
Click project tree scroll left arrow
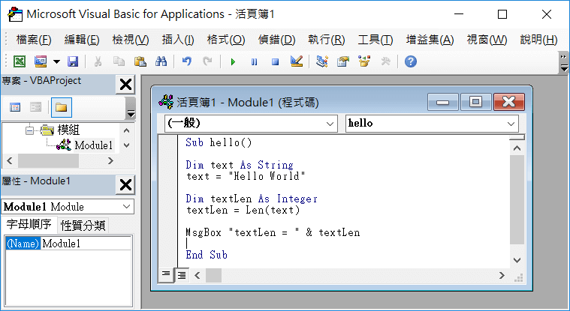tap(10, 161)
